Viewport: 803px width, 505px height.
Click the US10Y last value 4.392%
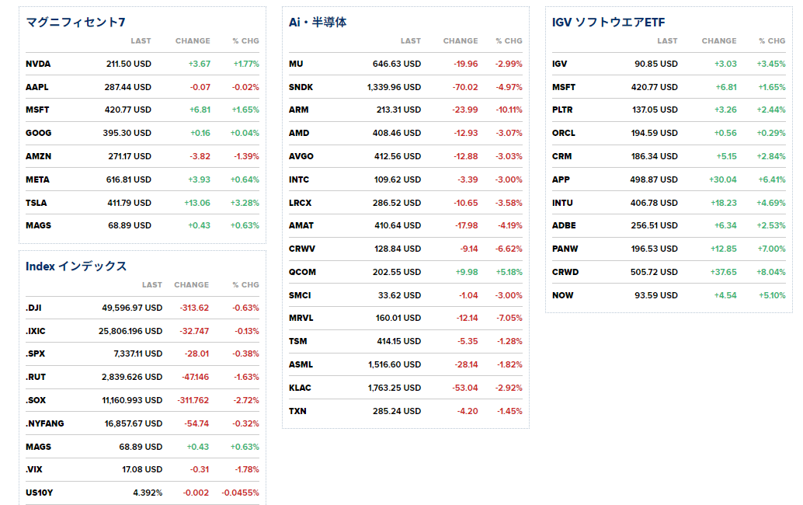148,493
